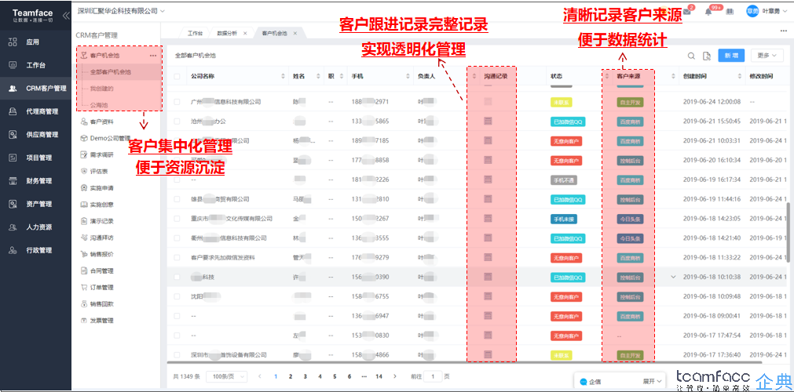This screenshot has width=794, height=392.
Task: Check the 客户要求先加微信发资料 row checkbox
Action: [177, 257]
